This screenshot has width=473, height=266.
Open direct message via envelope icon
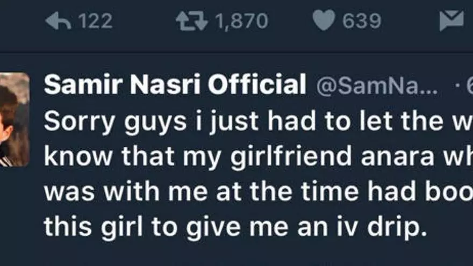(451, 21)
